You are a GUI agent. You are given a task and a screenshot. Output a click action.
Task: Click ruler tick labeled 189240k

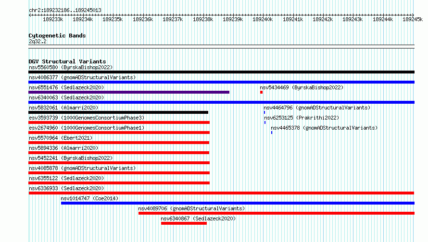[x=263, y=19]
